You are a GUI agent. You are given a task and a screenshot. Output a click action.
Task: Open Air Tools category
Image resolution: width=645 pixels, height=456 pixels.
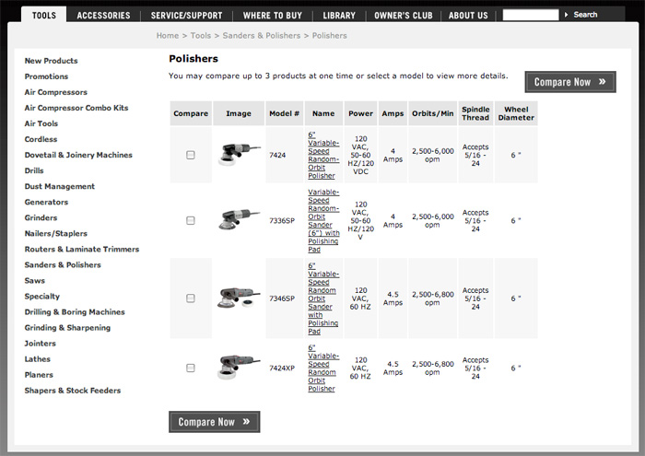[41, 123]
